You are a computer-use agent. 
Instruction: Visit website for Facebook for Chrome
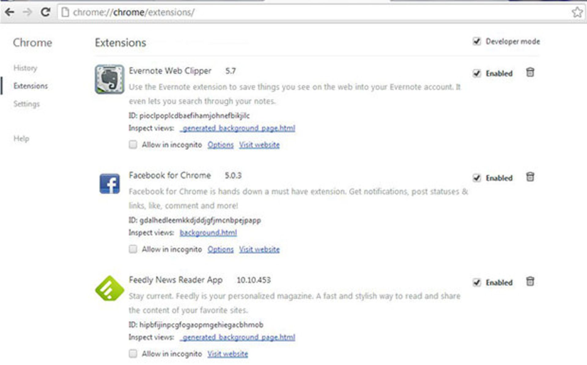259,249
